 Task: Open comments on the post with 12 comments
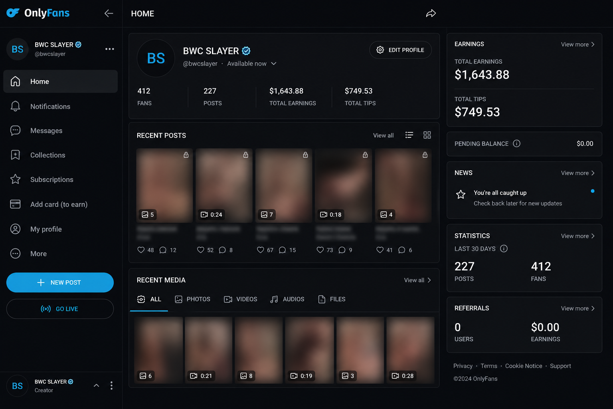163,250
